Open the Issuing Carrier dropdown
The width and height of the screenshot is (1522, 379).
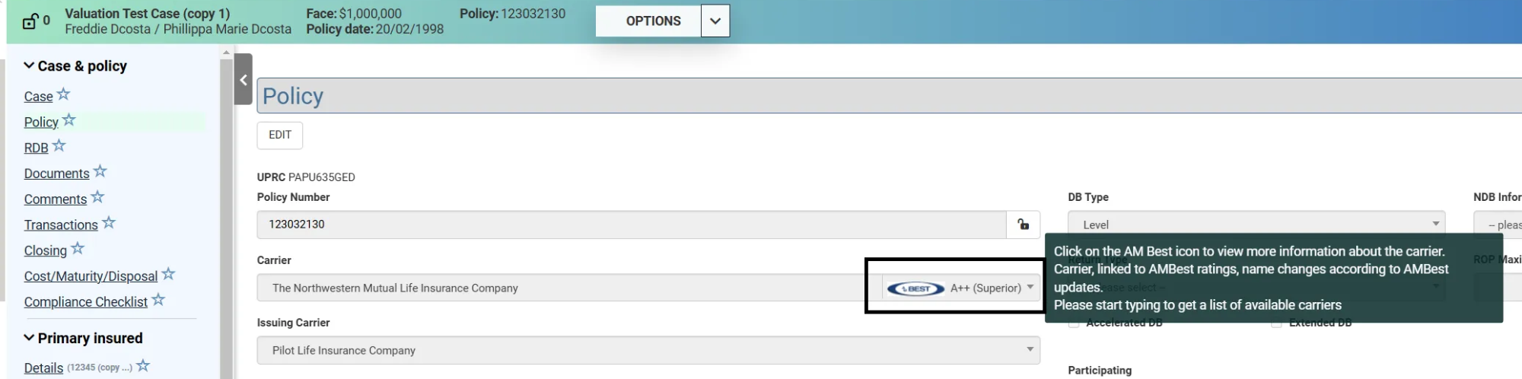[x=1030, y=350]
